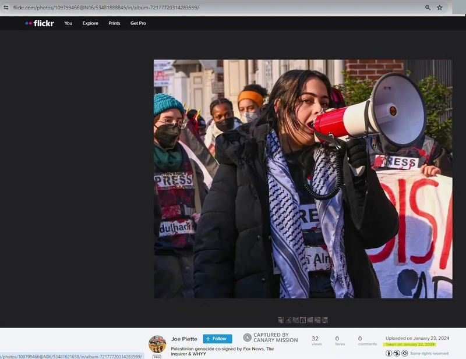
Task: Click the site information icon in address bar
Action: (x=6, y=8)
